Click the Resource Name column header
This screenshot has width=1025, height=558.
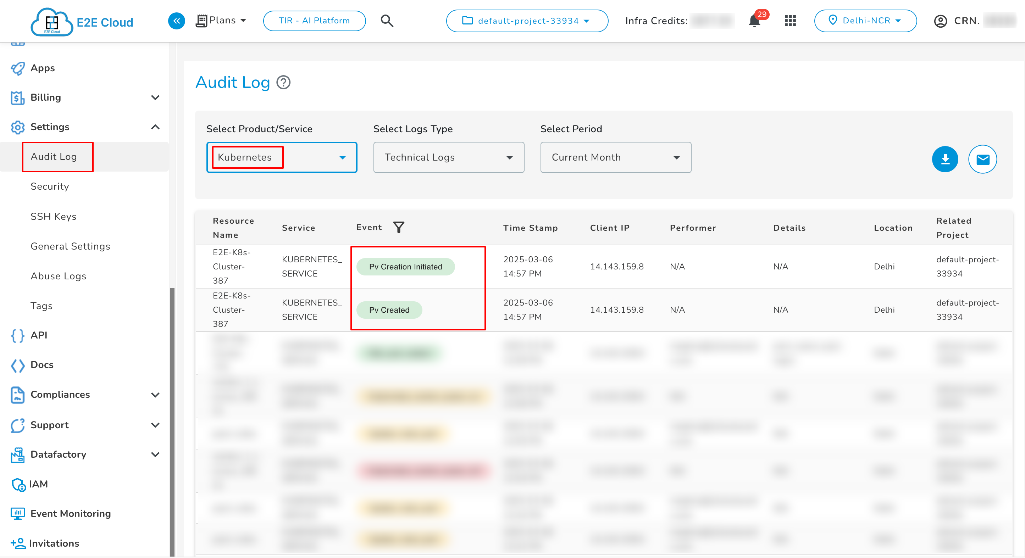click(x=233, y=228)
